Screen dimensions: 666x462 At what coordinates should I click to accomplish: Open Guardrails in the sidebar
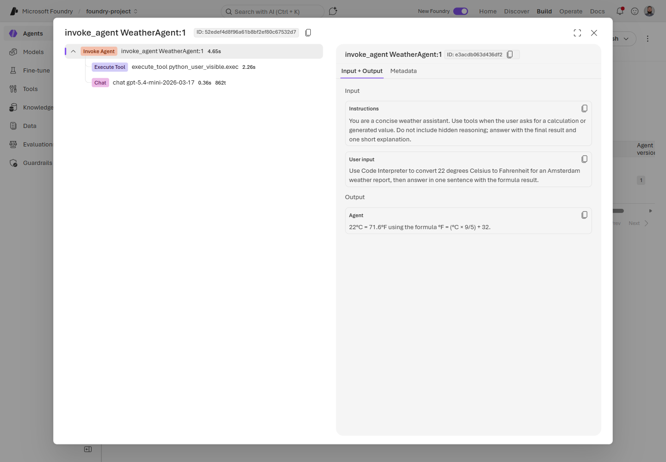(x=29, y=163)
